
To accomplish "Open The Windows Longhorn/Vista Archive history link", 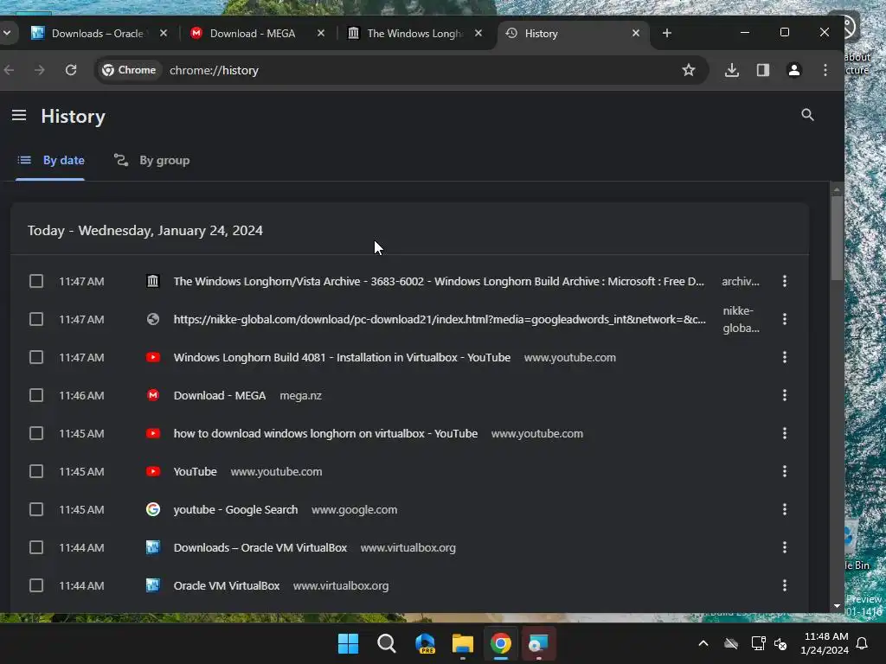I will pyautogui.click(x=439, y=281).
